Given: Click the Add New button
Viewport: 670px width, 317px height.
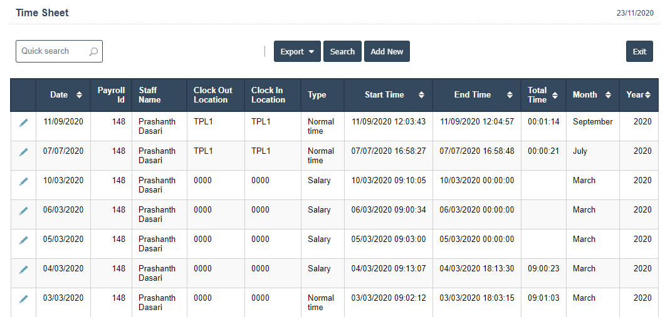Looking at the screenshot, I should point(387,52).
